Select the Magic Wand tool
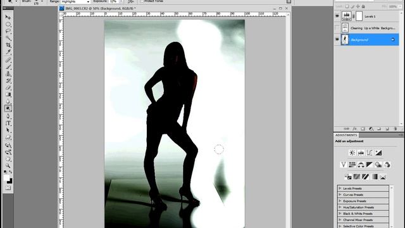405x228 pixels. coord(8,38)
